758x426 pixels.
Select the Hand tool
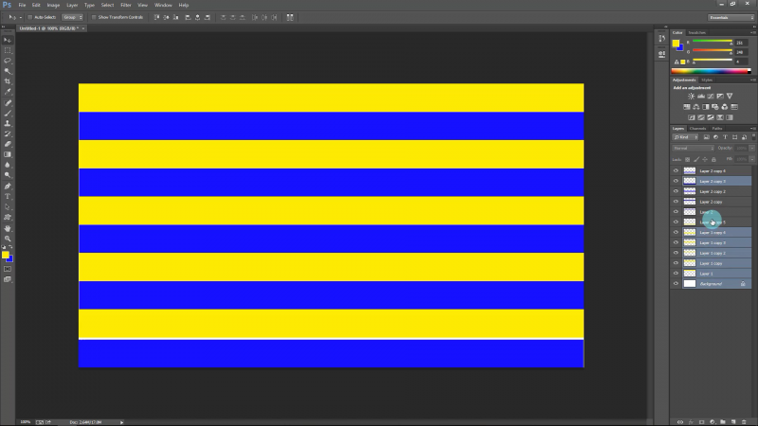tap(8, 228)
